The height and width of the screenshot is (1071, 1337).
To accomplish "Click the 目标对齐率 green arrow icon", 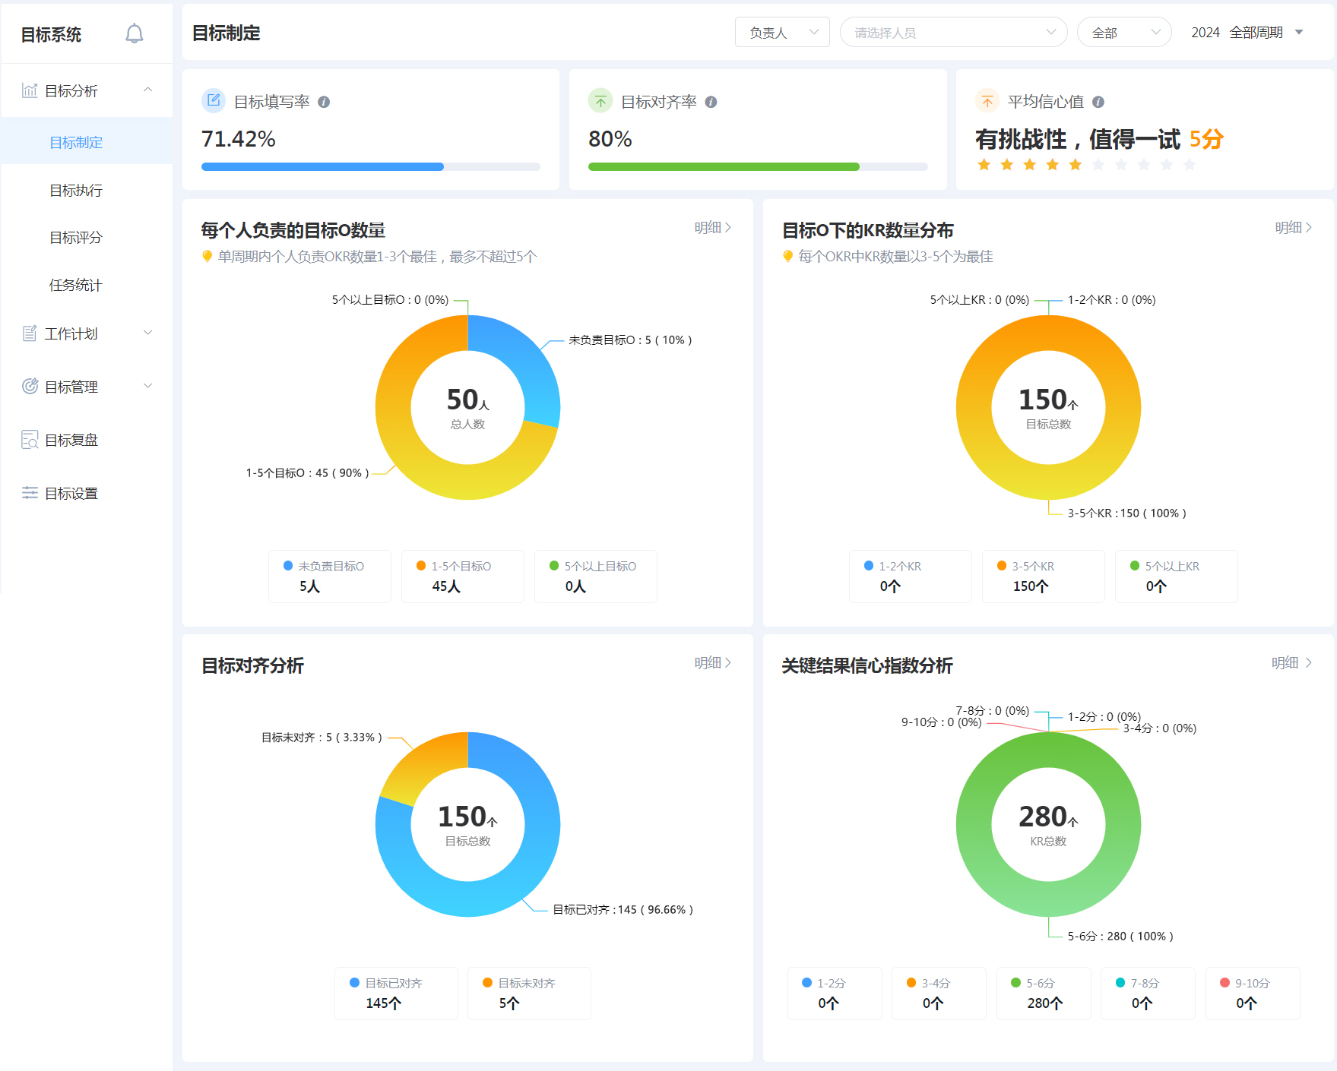I will [600, 100].
